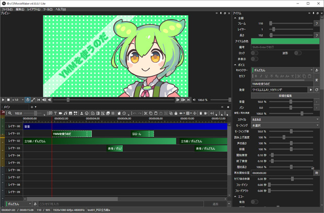Click the padlock lock icon in timeline toolbar

[176, 113]
